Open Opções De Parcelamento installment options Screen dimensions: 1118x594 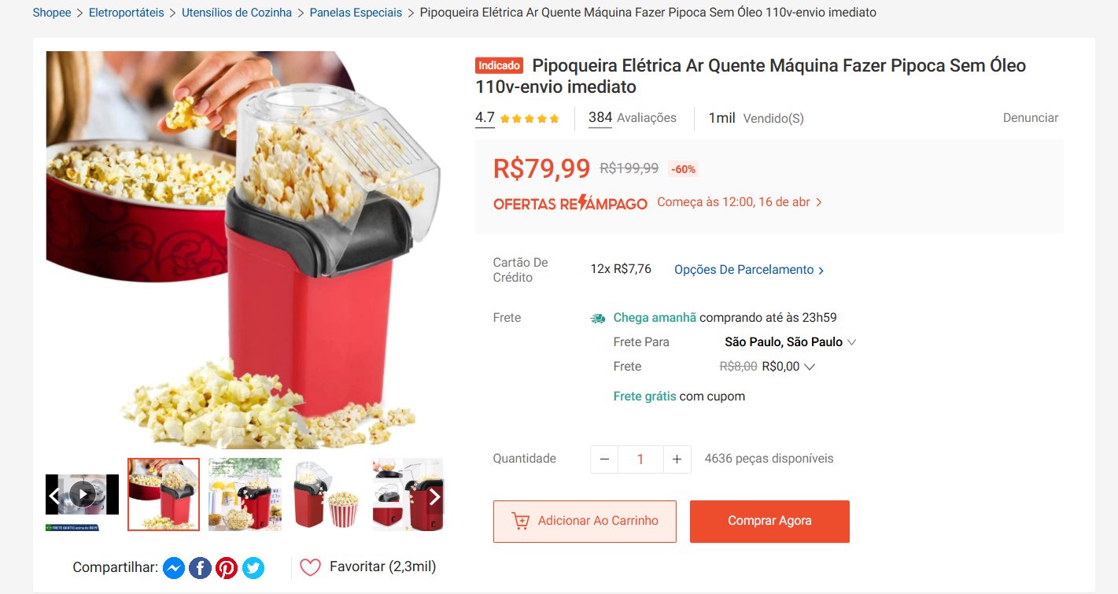click(749, 270)
